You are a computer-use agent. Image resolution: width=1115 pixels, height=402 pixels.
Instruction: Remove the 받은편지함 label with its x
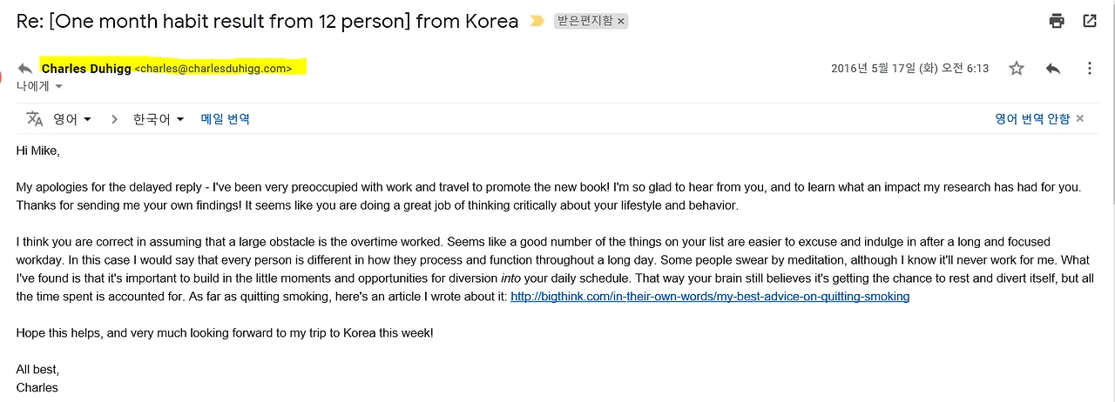pos(621,21)
